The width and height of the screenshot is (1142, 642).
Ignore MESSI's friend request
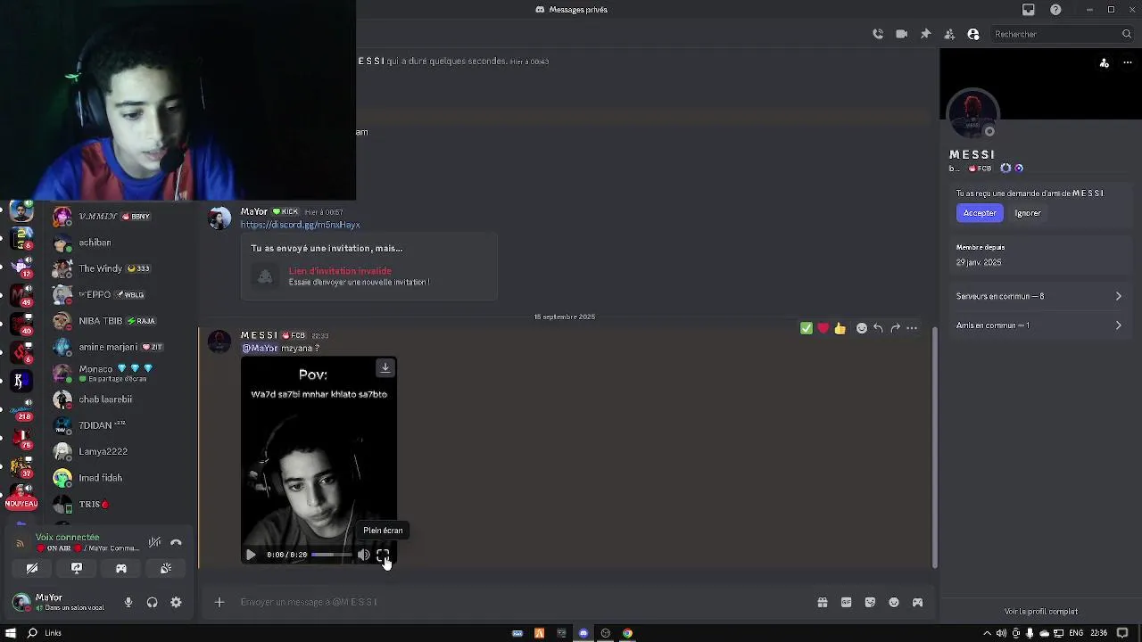tap(1028, 213)
